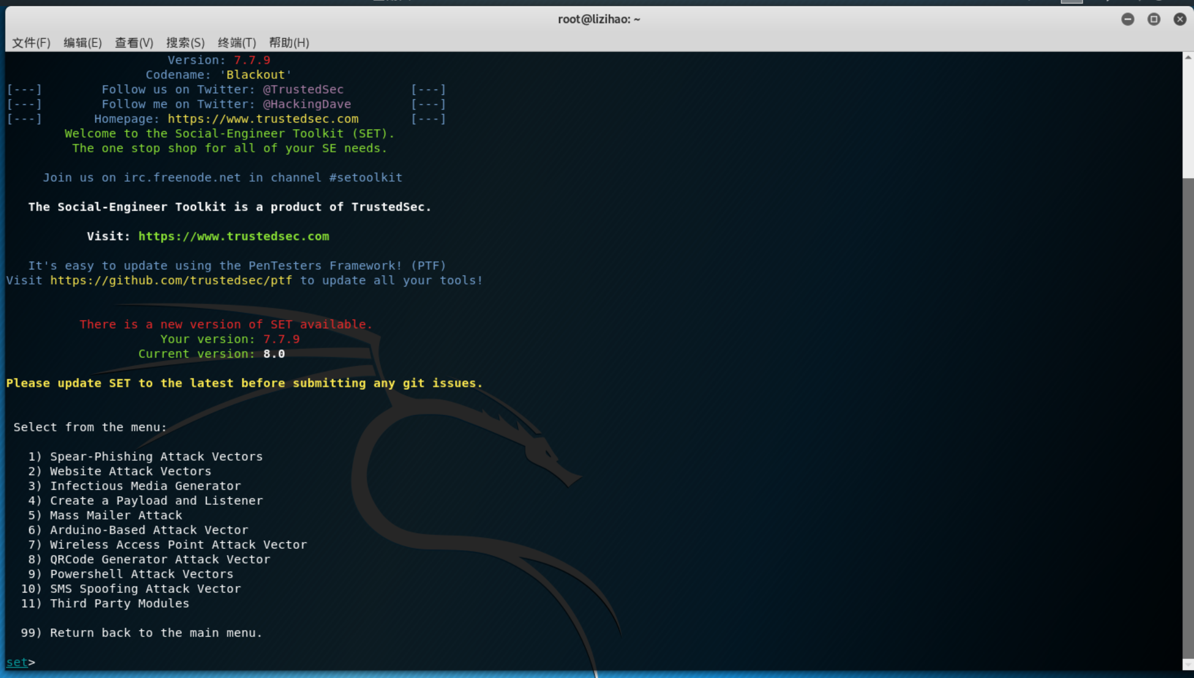Click the 'Select from the menu:' text

point(90,427)
